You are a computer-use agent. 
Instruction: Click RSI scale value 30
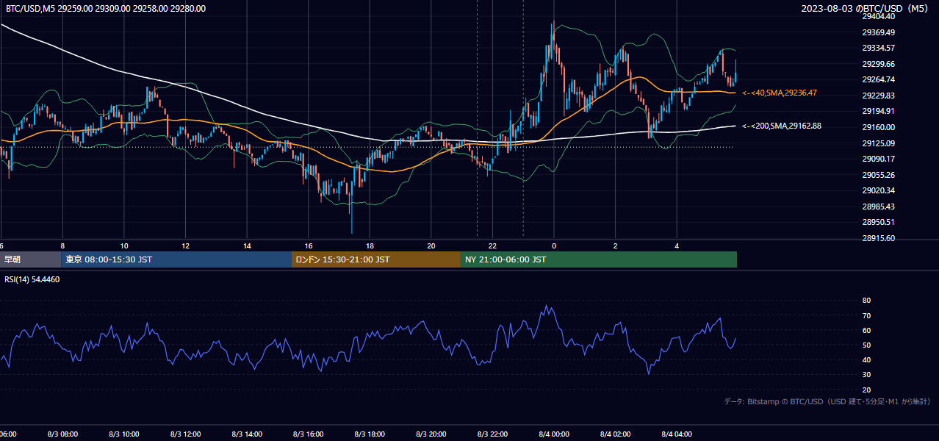(x=866, y=374)
